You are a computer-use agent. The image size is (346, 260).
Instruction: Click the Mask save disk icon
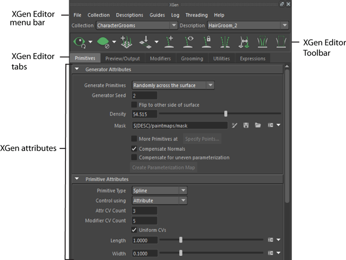[x=246, y=125]
